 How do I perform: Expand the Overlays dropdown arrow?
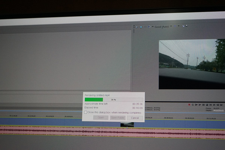(178, 26)
